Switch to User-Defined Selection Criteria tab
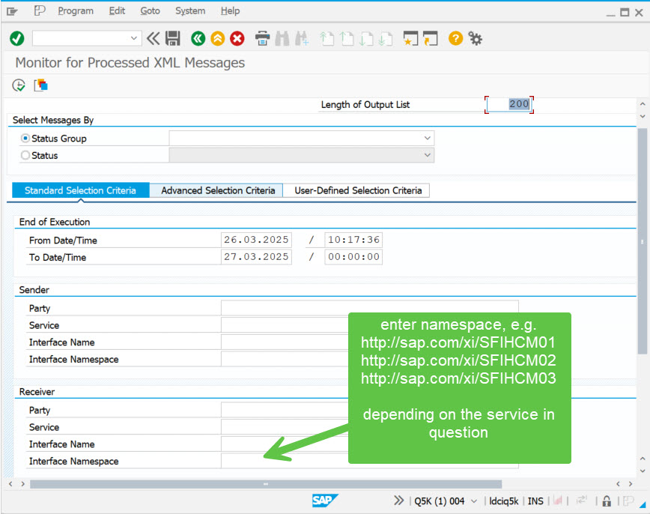Viewport: 650px width, 514px height. pos(356,190)
